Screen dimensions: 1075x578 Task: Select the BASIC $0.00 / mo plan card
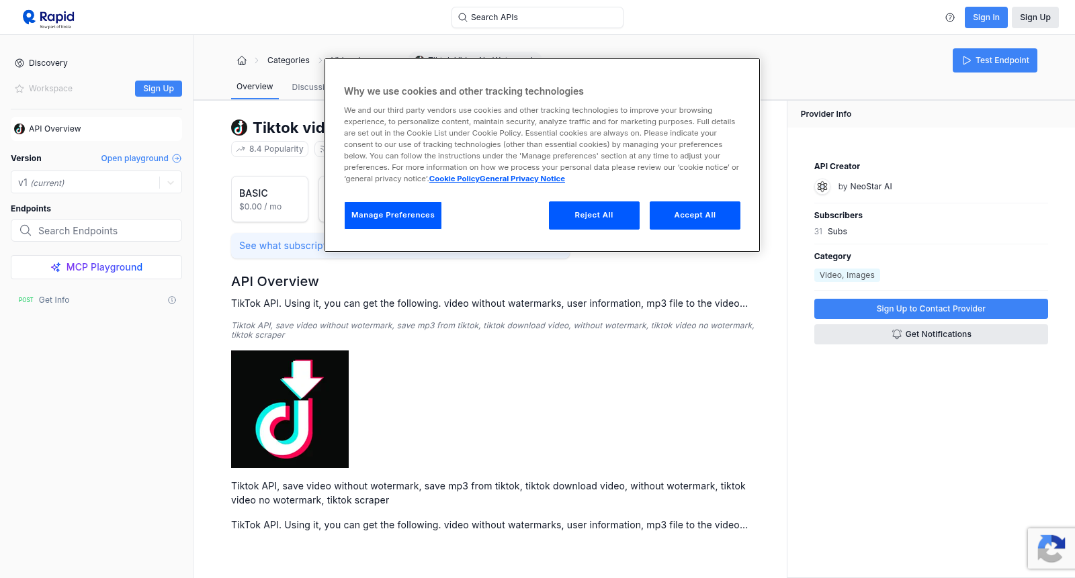click(269, 199)
